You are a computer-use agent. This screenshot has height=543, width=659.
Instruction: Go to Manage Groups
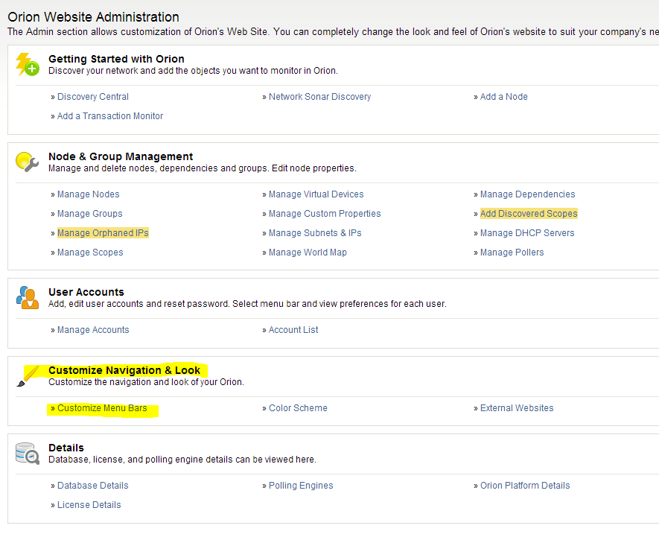click(x=90, y=214)
